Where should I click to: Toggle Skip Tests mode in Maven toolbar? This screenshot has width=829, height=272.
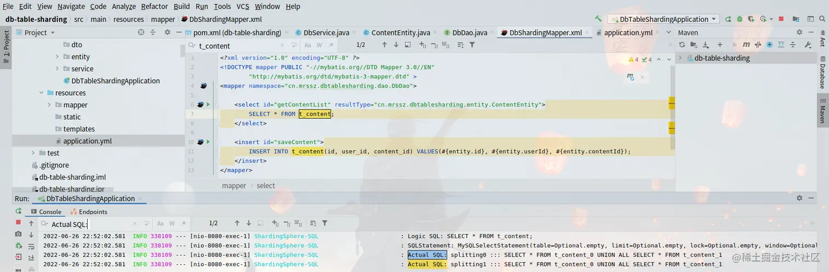[770, 45]
